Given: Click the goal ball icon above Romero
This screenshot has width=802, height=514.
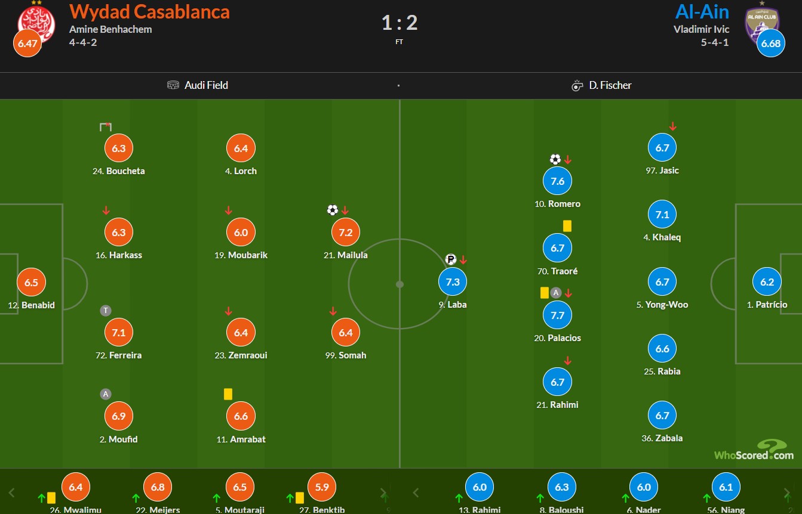Looking at the screenshot, I should pyautogui.click(x=555, y=159).
